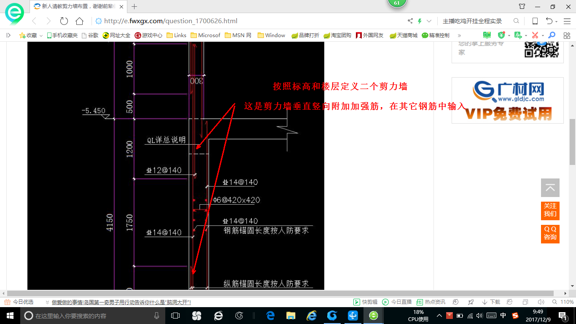Screen dimensions: 576x324
Task: Click the green lightning speed mode icon
Action: click(420, 21)
